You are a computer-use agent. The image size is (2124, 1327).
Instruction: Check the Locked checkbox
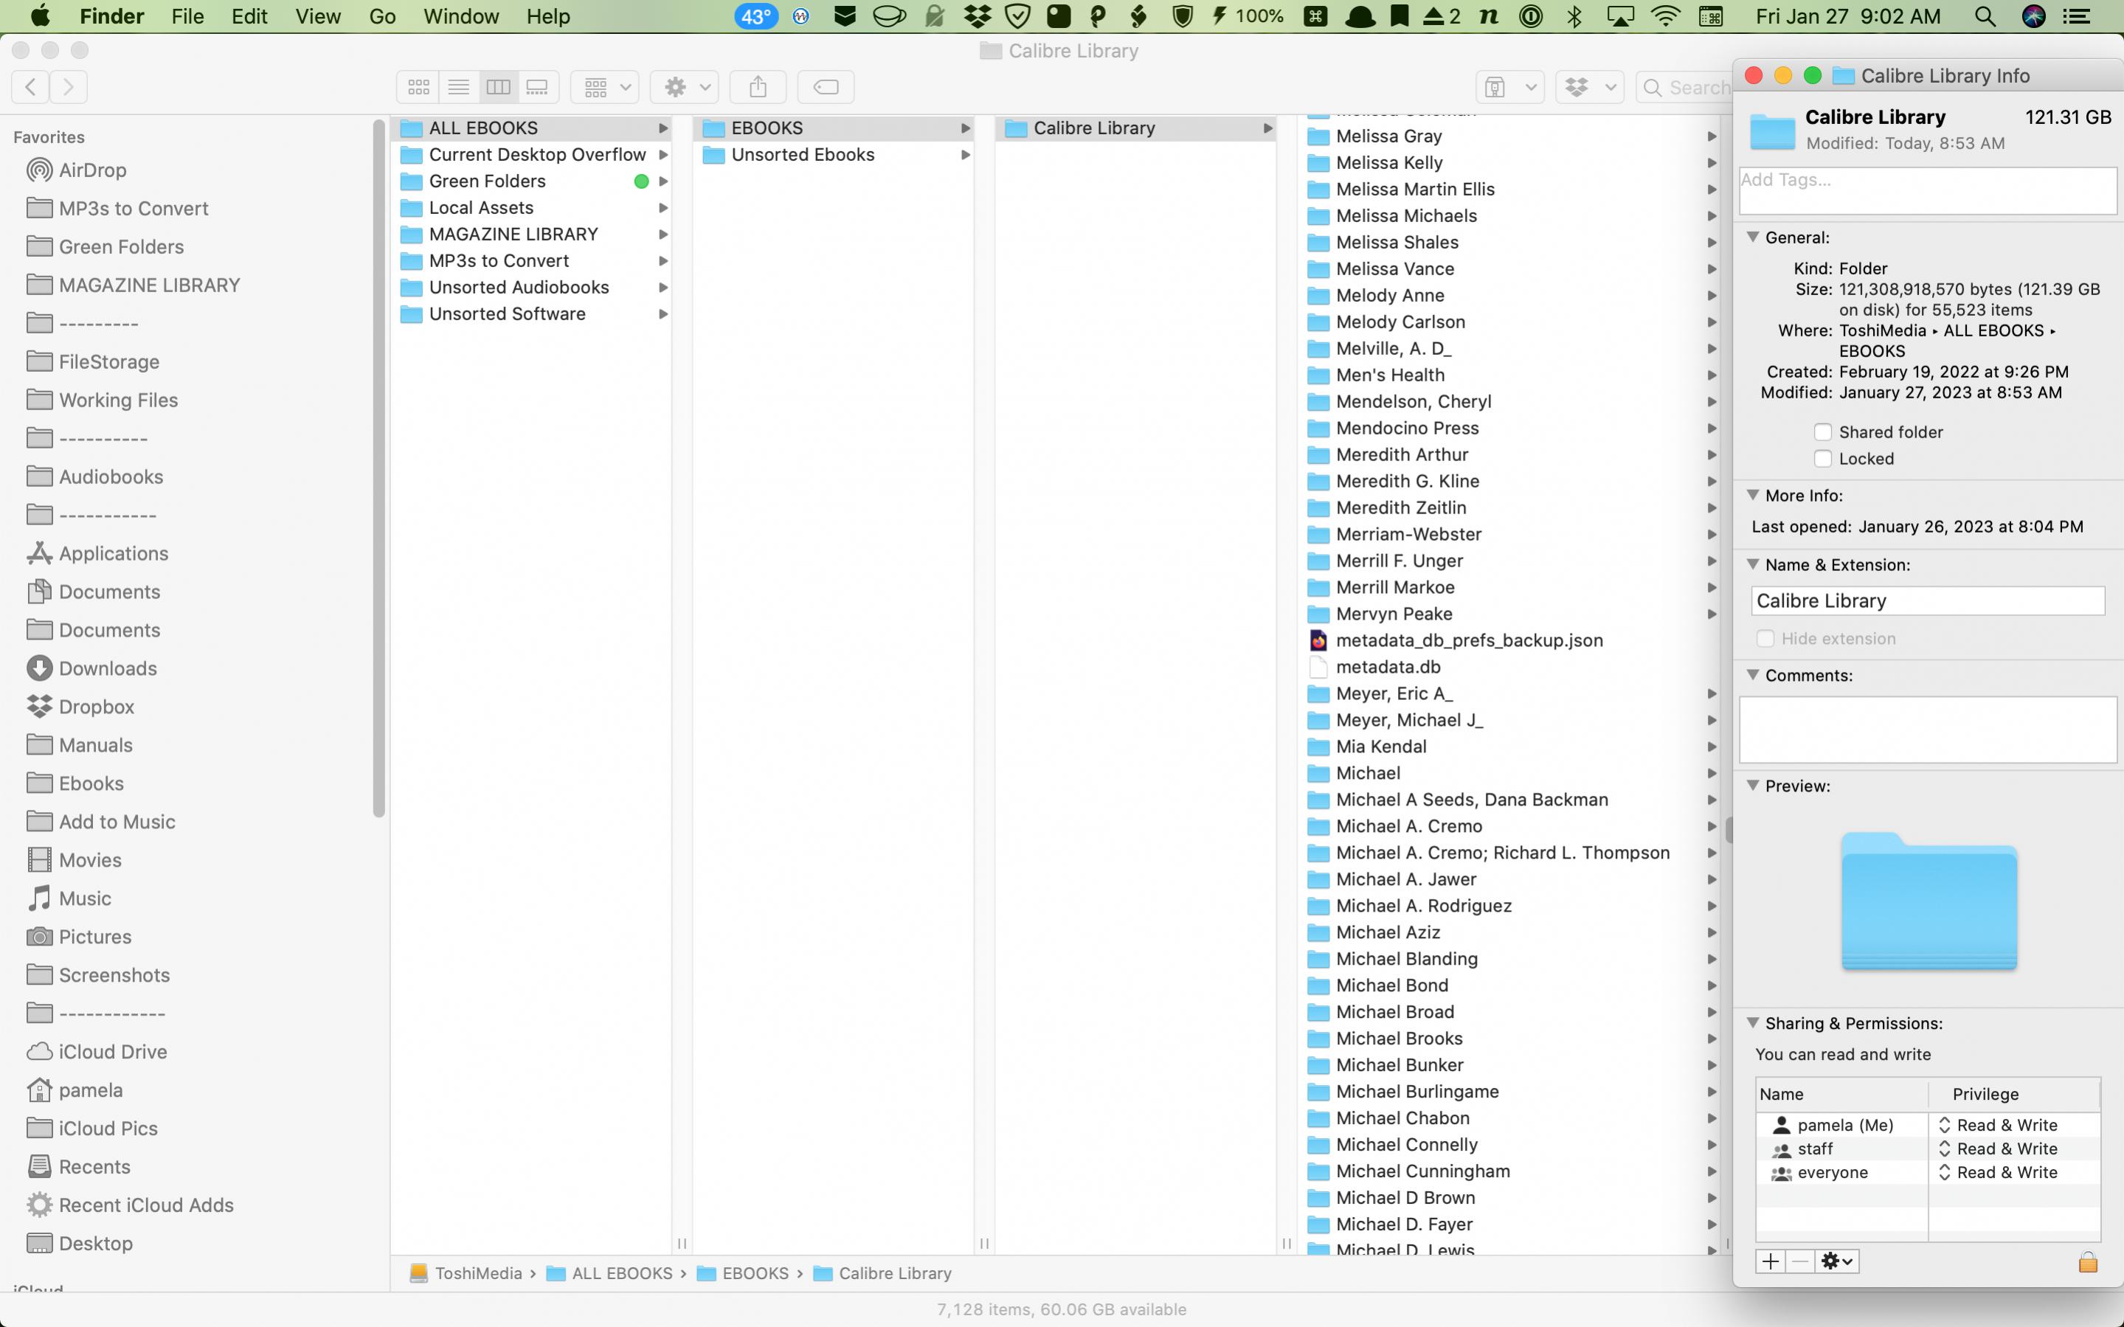pos(1823,458)
